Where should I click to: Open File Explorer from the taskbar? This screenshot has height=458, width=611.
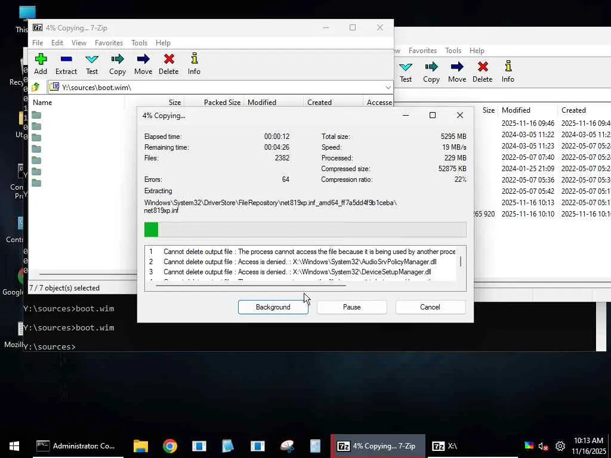tap(141, 446)
